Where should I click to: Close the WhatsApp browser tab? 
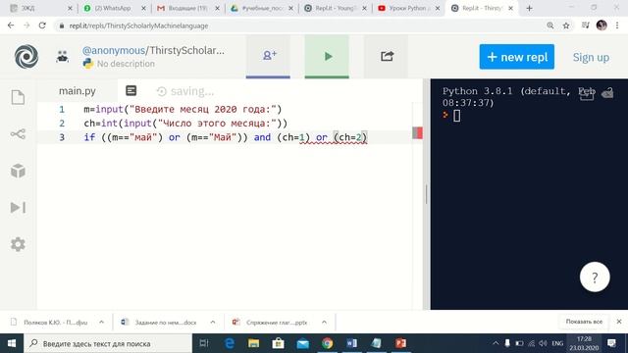point(143,8)
